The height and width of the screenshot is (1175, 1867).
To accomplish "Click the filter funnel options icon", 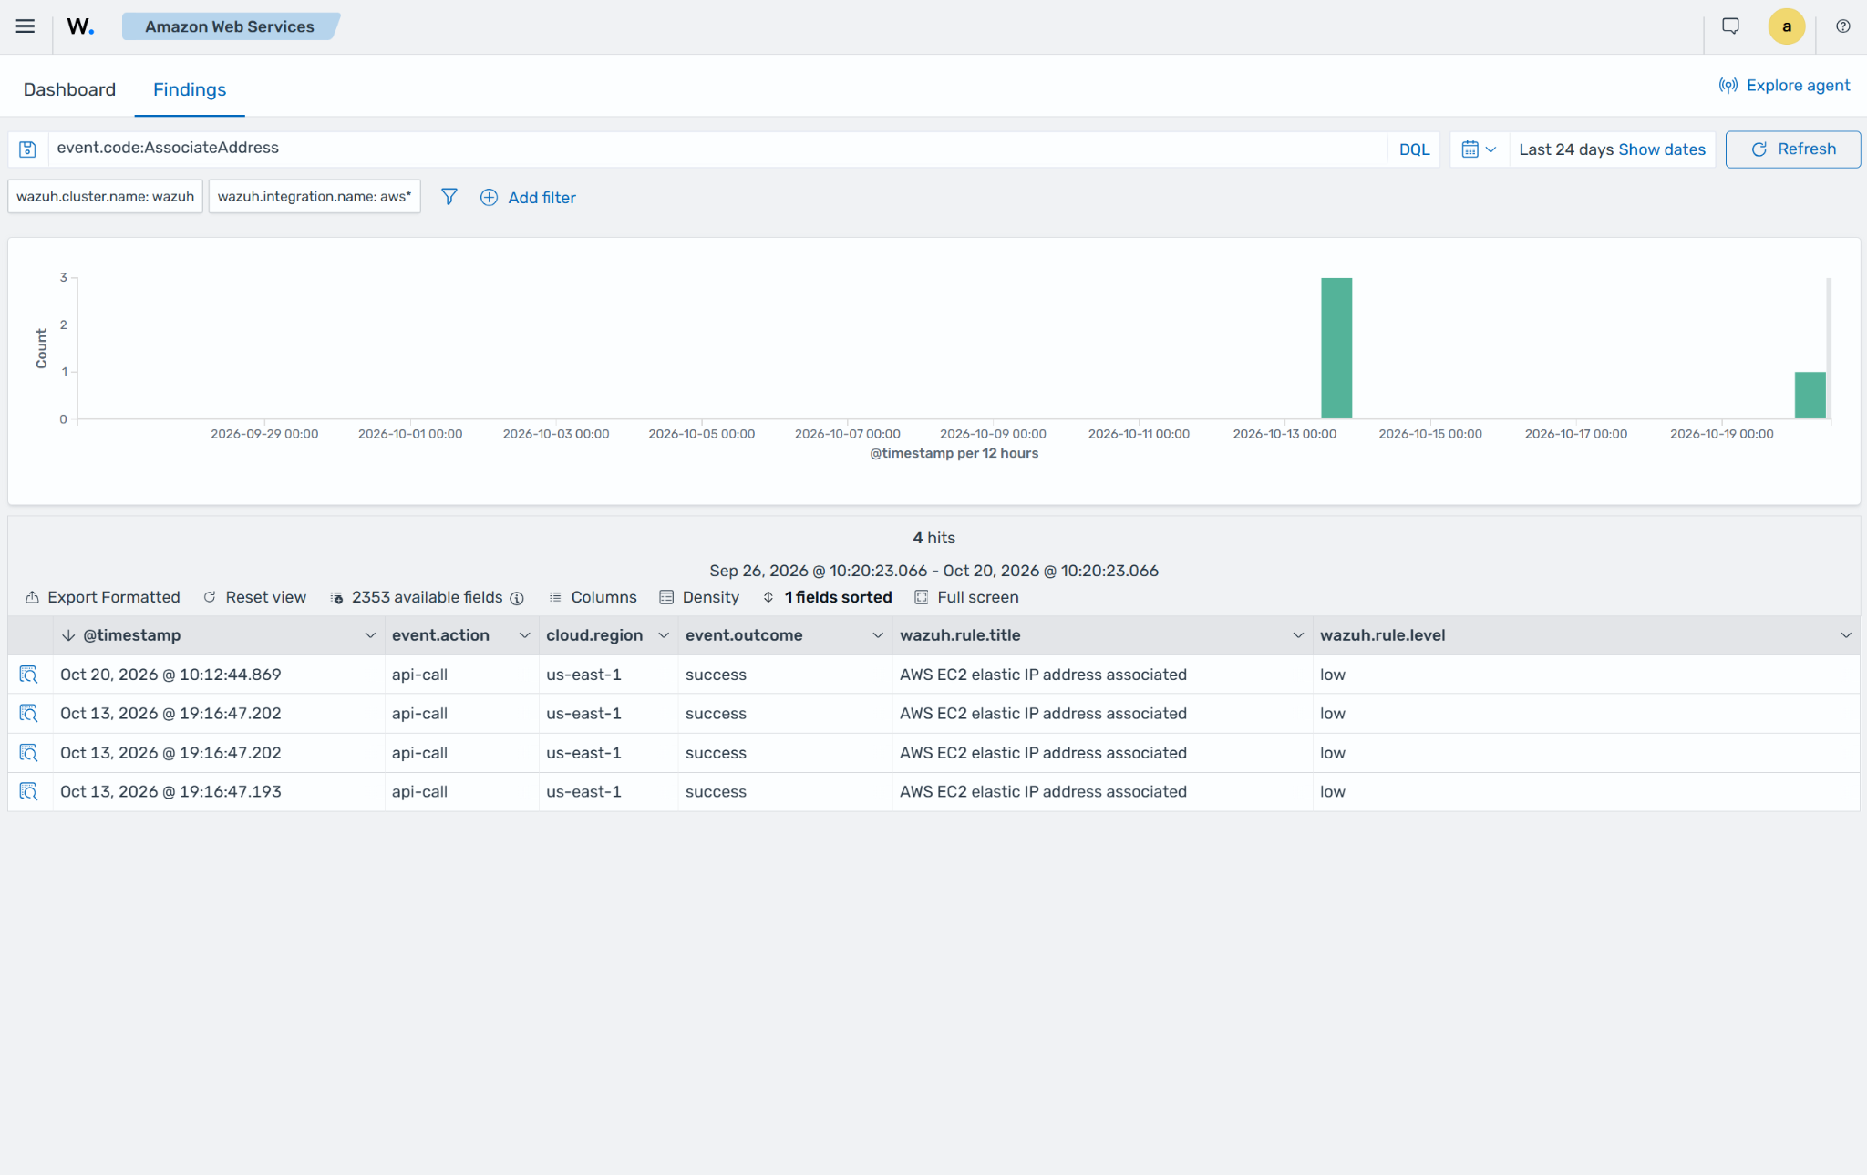I will pyautogui.click(x=449, y=197).
